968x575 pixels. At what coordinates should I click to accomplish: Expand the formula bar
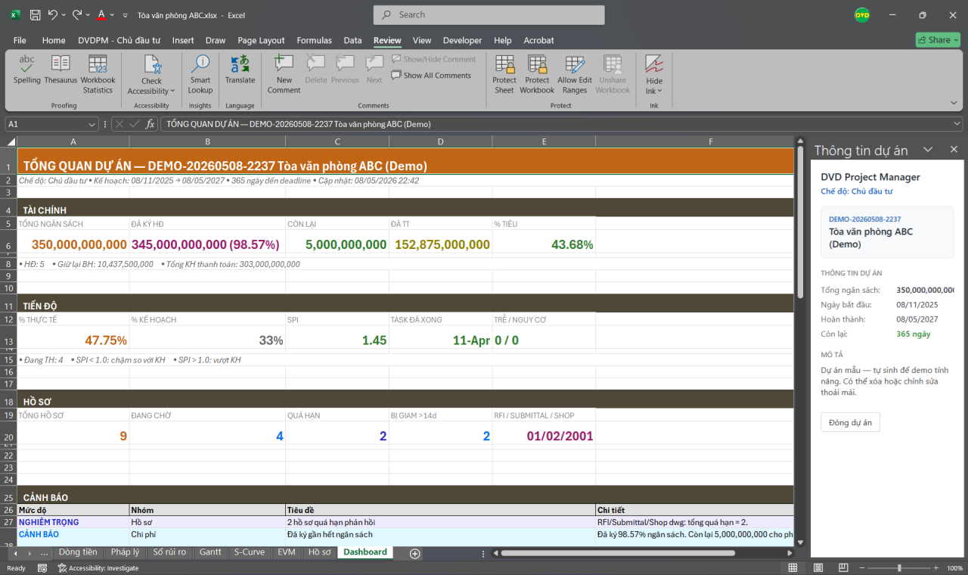(x=957, y=124)
